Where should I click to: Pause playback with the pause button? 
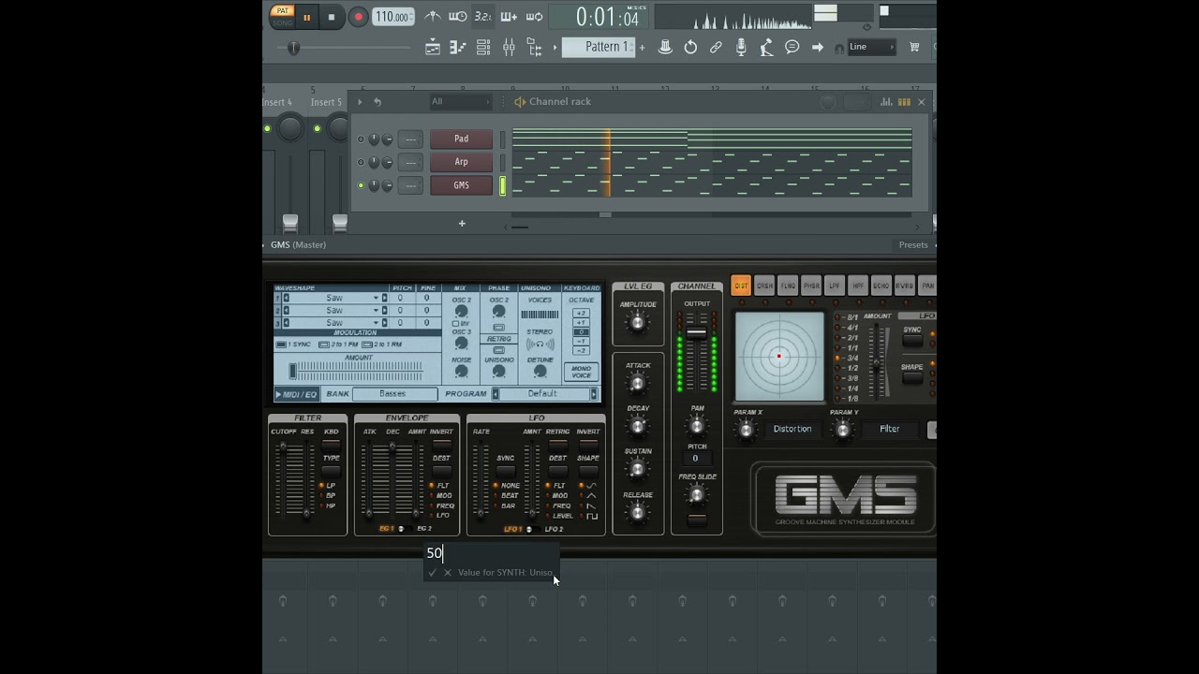tap(306, 17)
